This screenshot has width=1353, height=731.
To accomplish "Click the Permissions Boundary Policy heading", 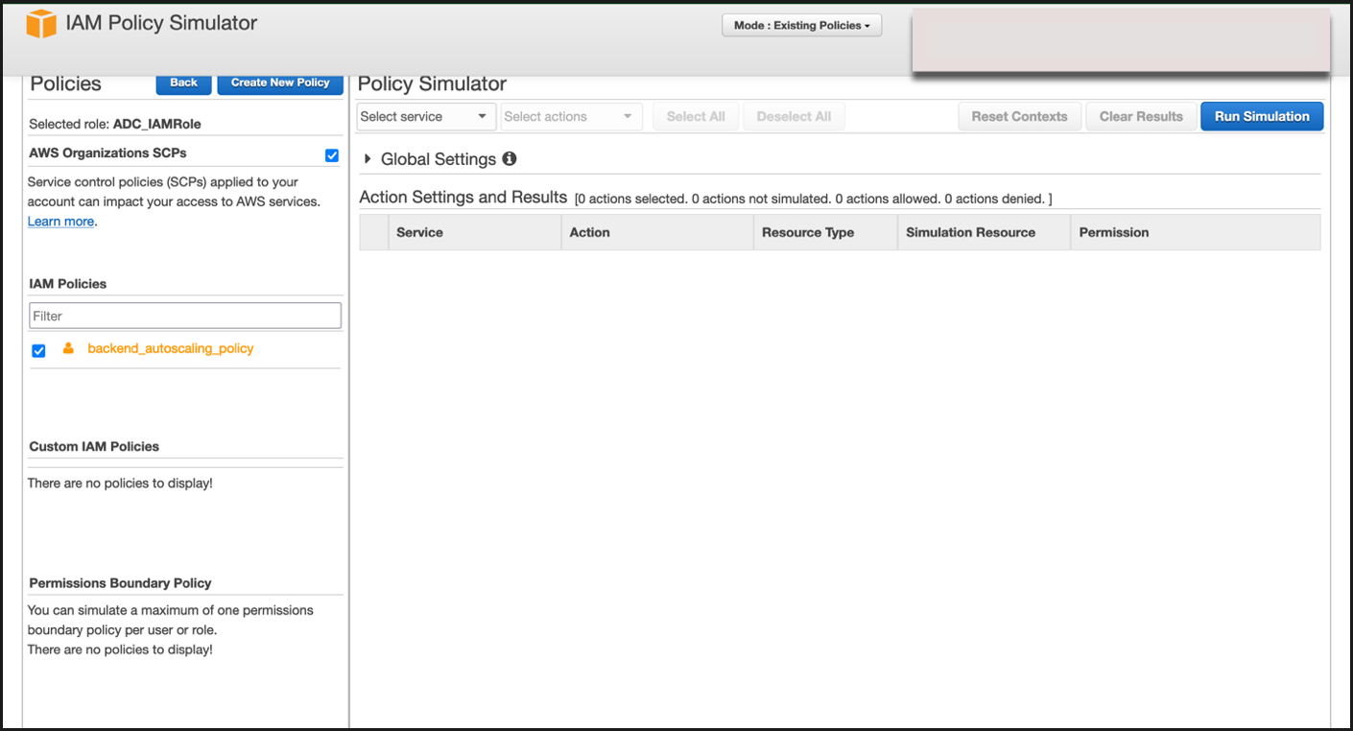I will [120, 583].
